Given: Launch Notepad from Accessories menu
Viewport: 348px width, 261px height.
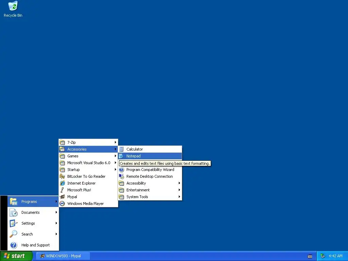Looking at the screenshot, I should point(150,156).
